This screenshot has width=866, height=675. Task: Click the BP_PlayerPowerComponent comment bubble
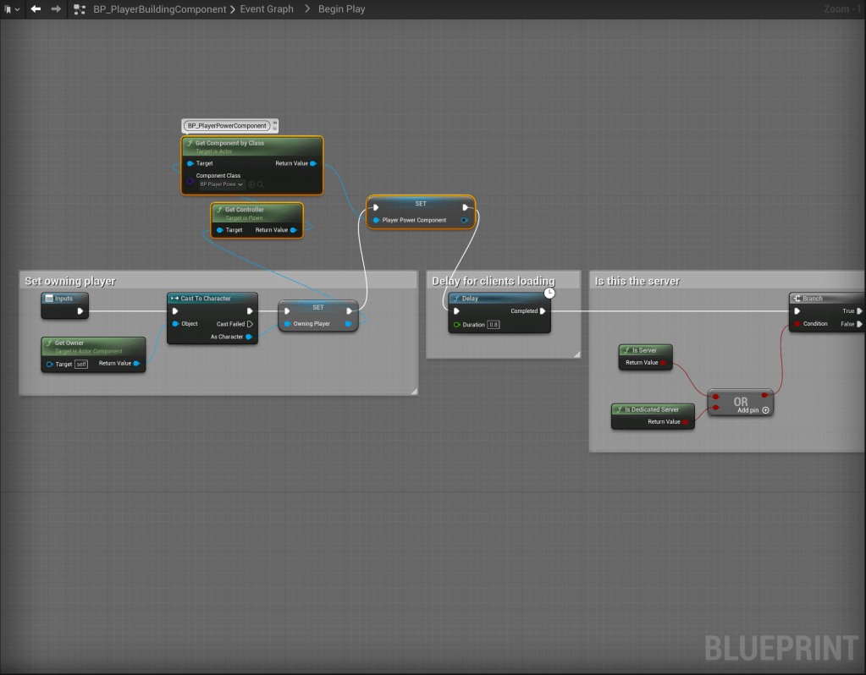click(x=227, y=126)
